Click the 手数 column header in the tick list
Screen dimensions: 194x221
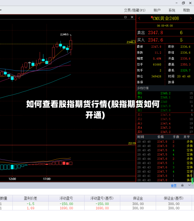176,137
